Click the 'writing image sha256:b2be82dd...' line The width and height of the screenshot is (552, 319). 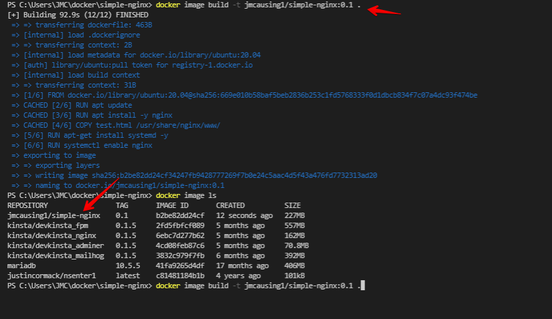point(194,175)
